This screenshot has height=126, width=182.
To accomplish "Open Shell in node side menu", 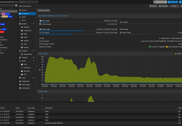I will (27, 20).
